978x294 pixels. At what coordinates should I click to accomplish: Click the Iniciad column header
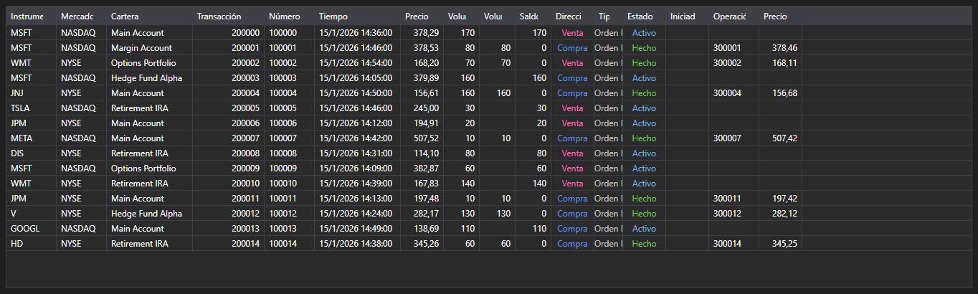click(x=687, y=16)
